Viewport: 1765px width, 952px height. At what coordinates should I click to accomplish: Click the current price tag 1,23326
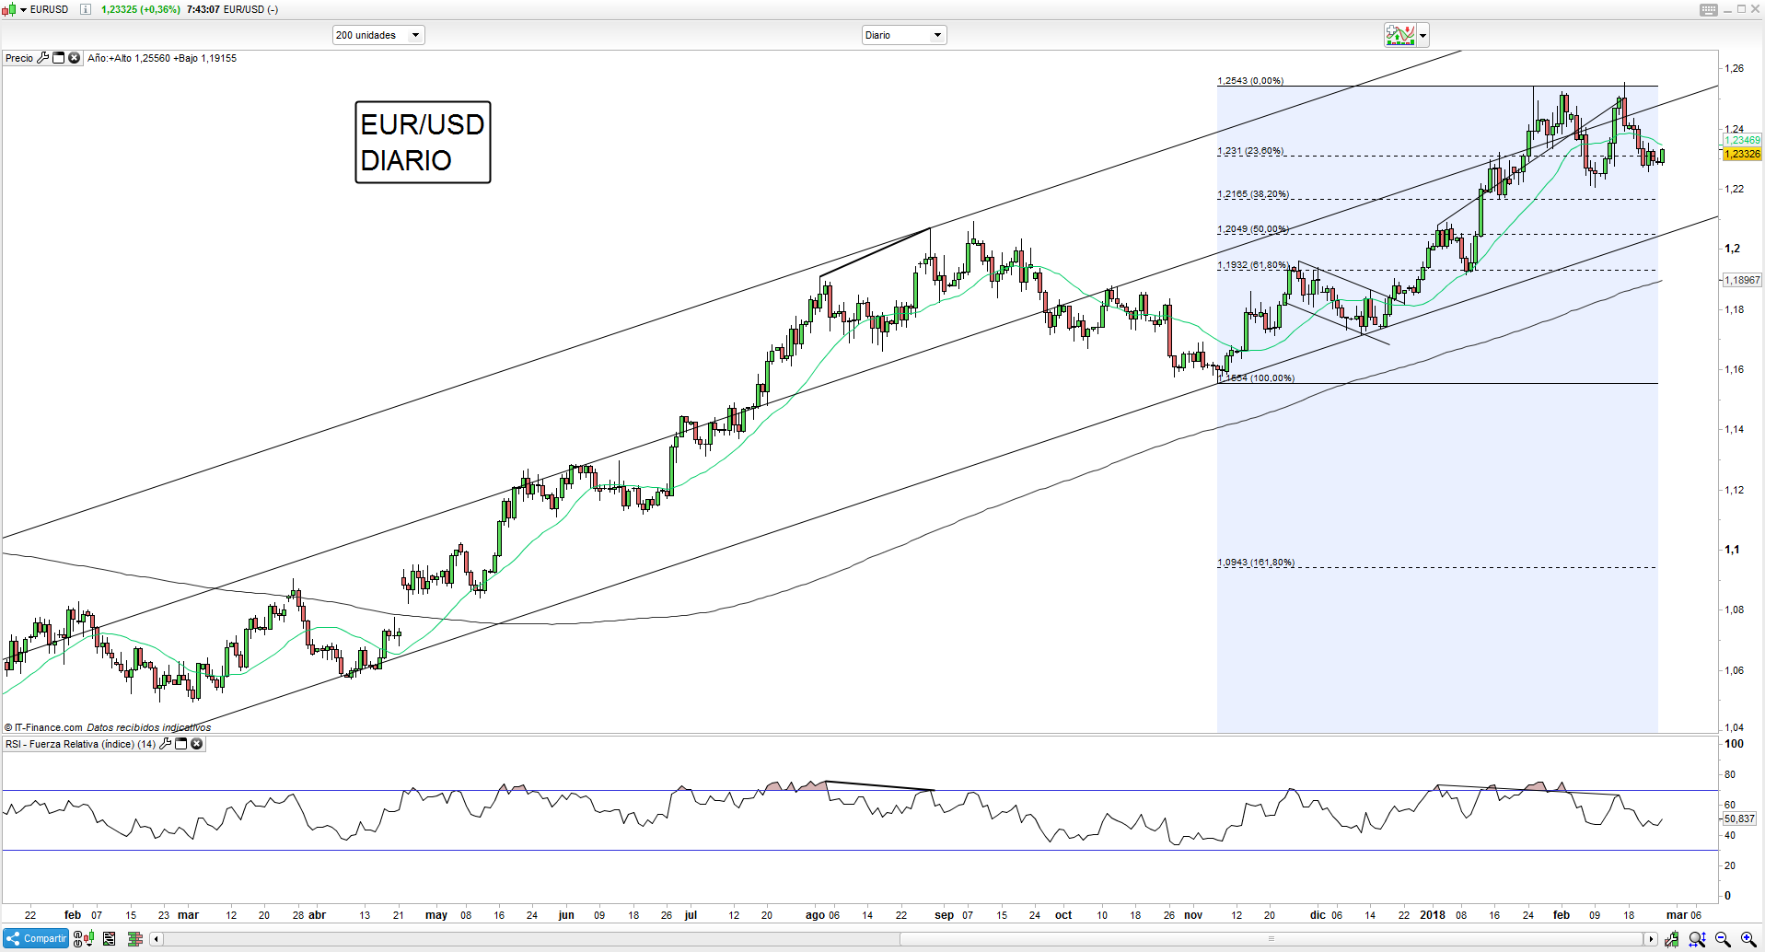(x=1742, y=154)
